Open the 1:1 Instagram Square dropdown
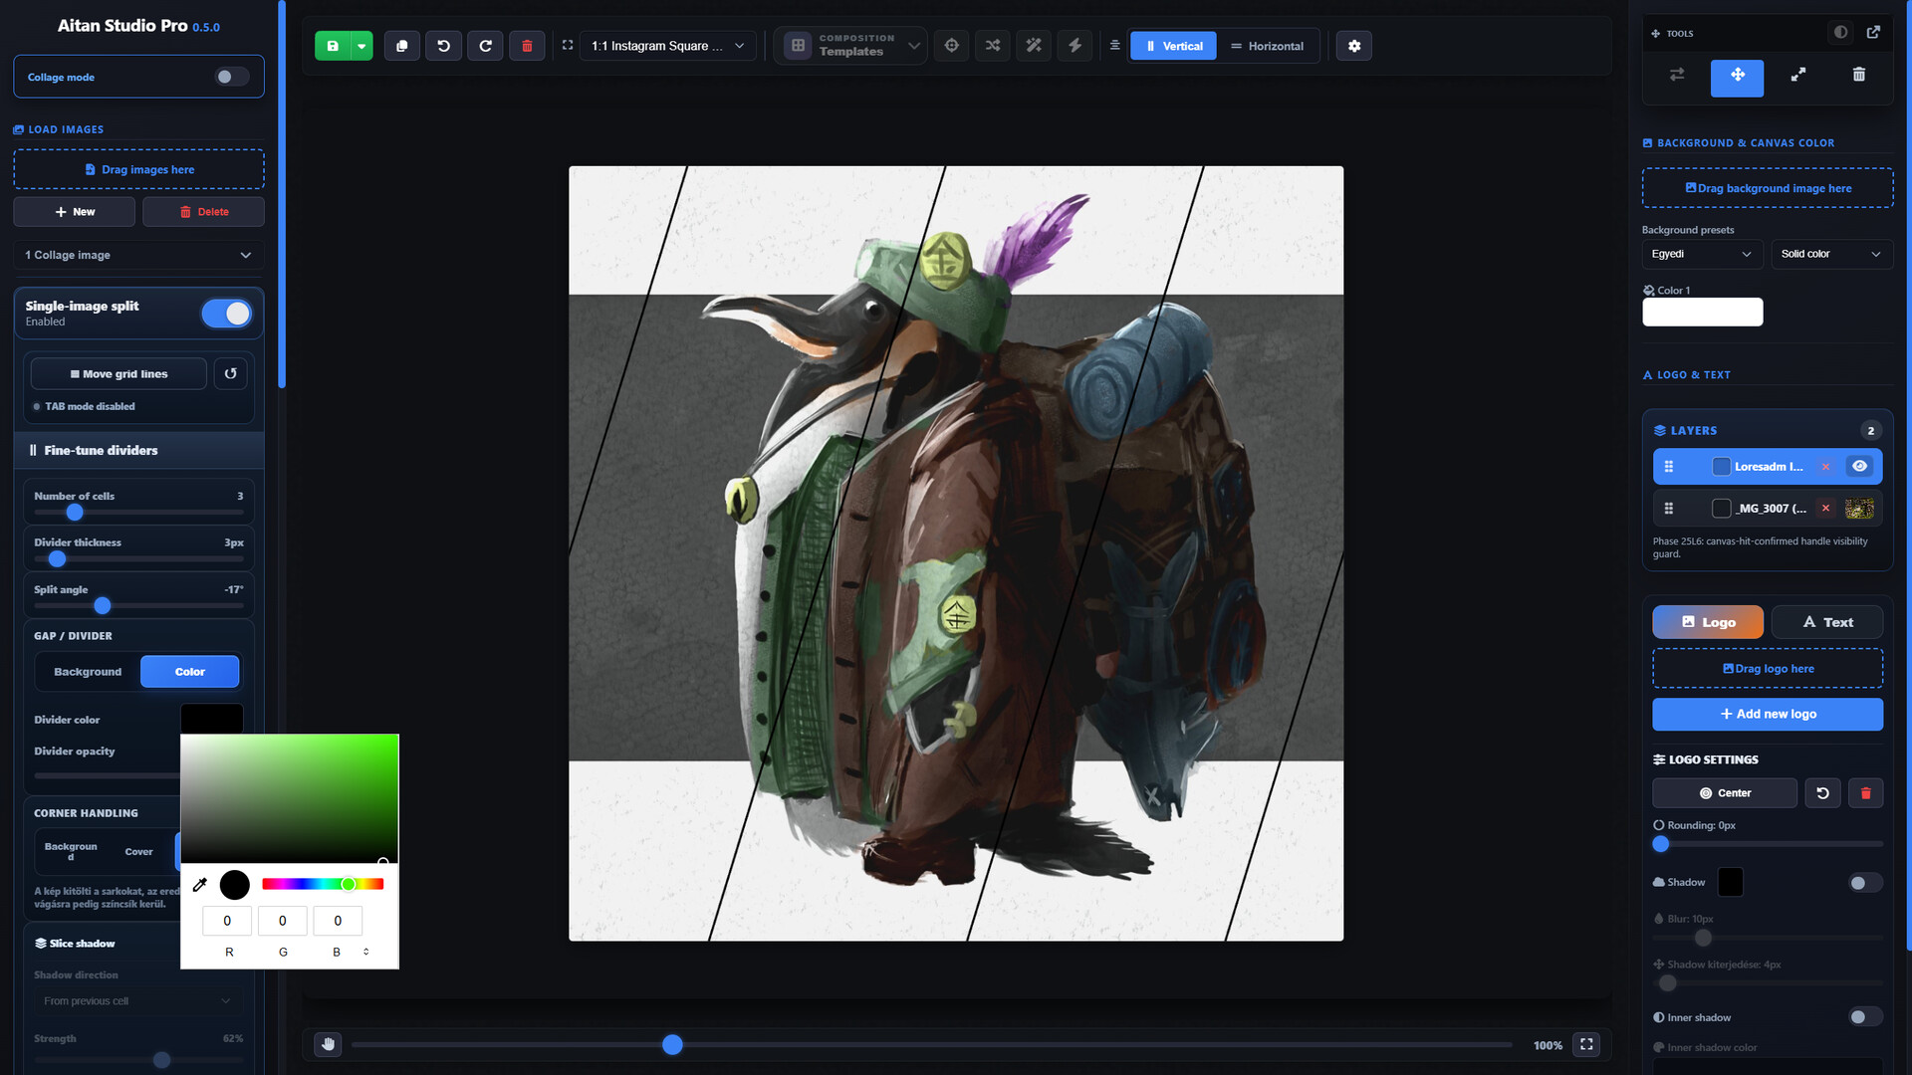The height and width of the screenshot is (1075, 1912). (x=668, y=46)
